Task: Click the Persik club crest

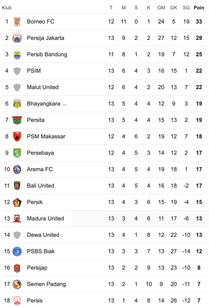Action: pos(17,202)
